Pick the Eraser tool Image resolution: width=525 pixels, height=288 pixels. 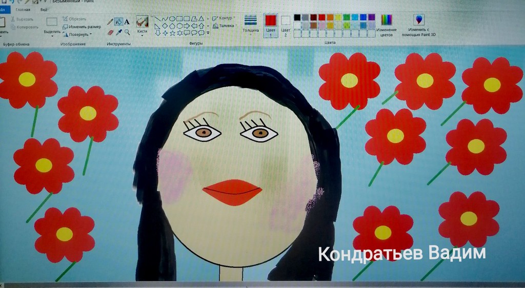coord(110,32)
